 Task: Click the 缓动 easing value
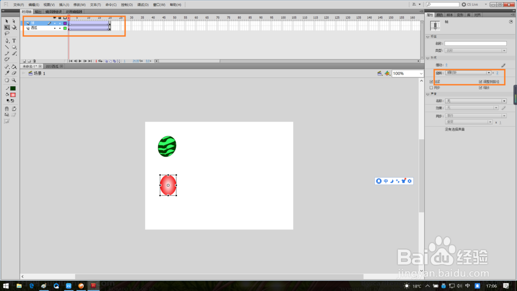[x=447, y=65]
